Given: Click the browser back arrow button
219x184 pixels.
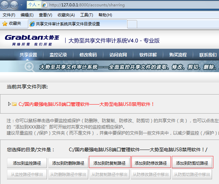Looking at the screenshot, I should [x=6, y=5].
